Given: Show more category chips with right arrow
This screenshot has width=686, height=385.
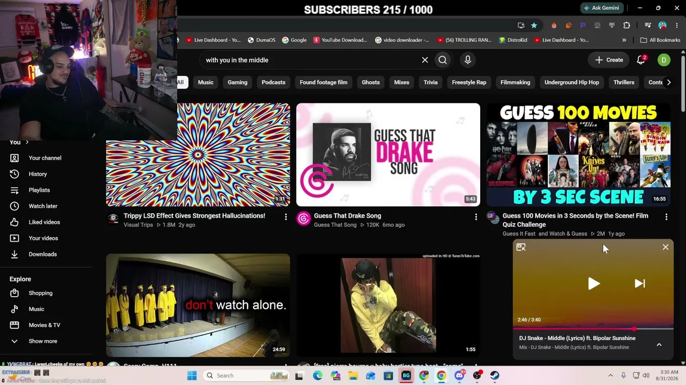Looking at the screenshot, I should (668, 82).
